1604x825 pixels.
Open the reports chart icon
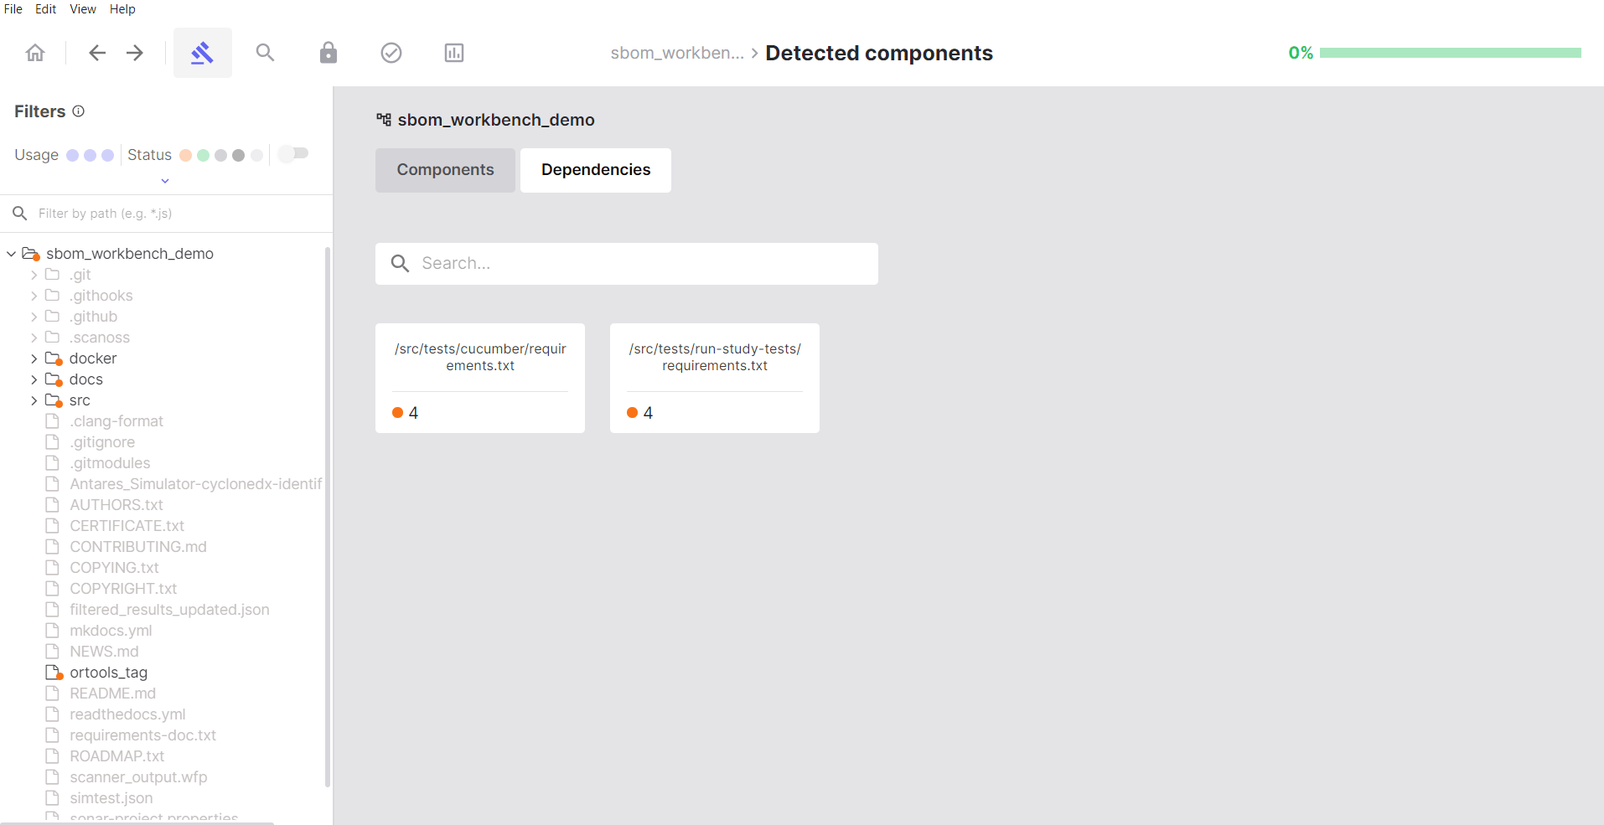(x=454, y=53)
